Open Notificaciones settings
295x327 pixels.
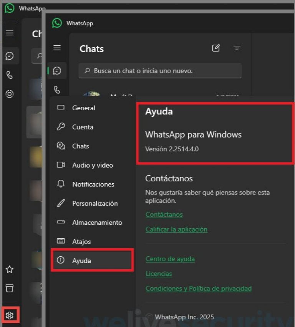point(93,184)
